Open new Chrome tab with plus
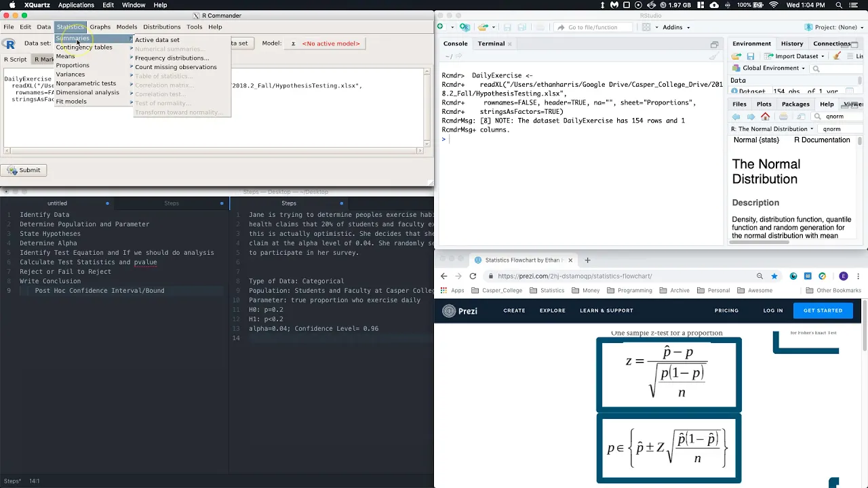Screen dimensions: 868x488 click(x=587, y=260)
